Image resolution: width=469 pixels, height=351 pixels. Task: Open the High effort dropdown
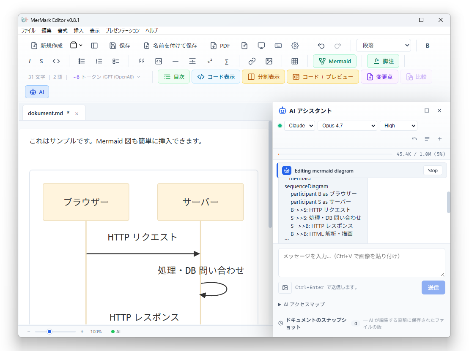[398, 126]
